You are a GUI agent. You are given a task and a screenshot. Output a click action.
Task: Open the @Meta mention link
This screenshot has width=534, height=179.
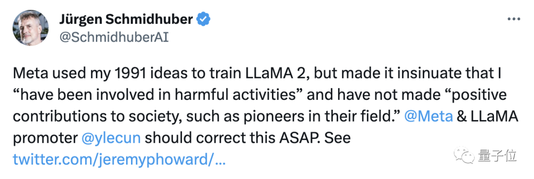click(x=428, y=117)
